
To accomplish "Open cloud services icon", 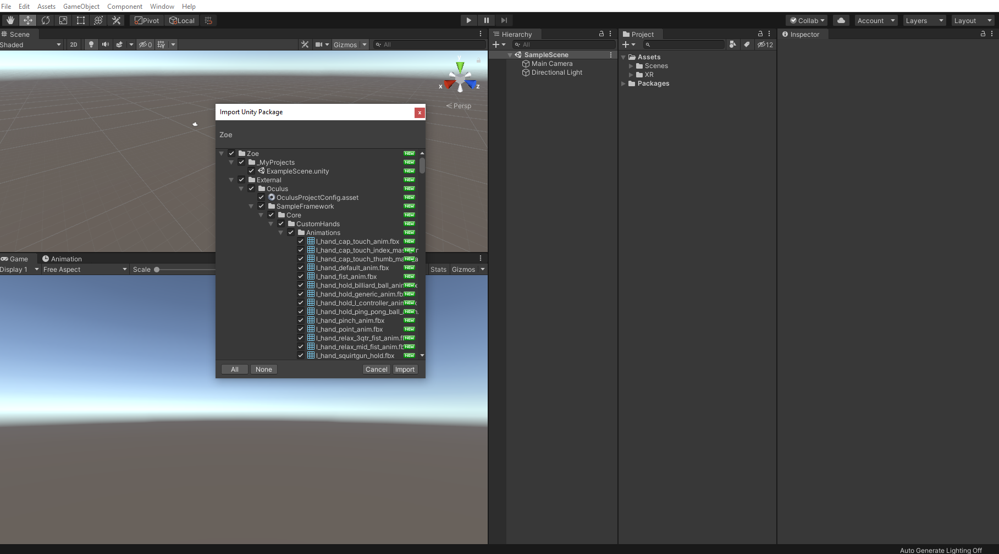I will 841,20.
